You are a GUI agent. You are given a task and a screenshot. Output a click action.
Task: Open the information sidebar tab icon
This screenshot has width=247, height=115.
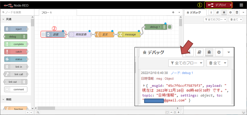211,12
